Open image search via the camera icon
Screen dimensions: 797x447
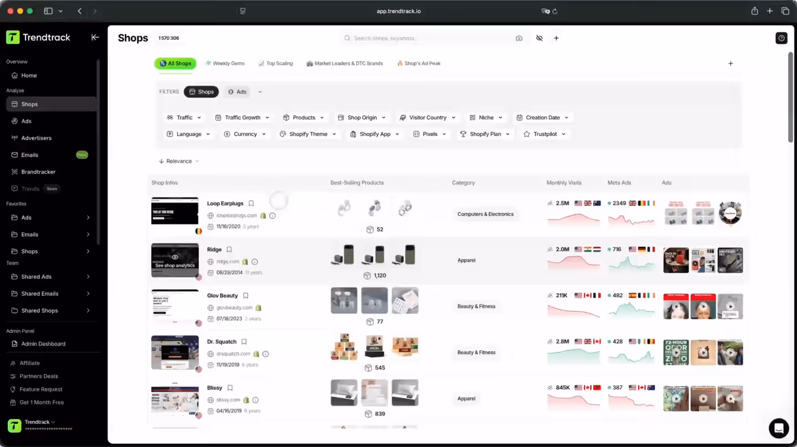click(519, 38)
